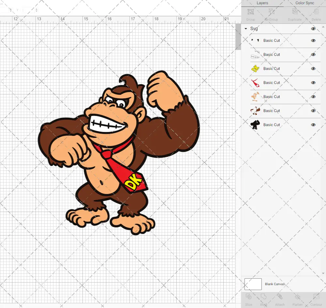Select Donkey Kong image on canvas

point(119,153)
